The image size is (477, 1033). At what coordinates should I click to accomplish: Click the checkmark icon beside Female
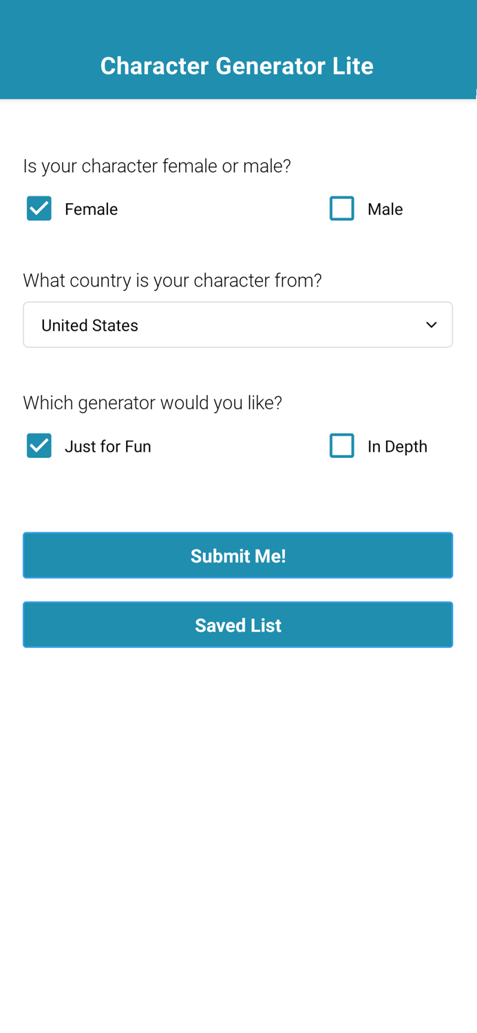[38, 208]
